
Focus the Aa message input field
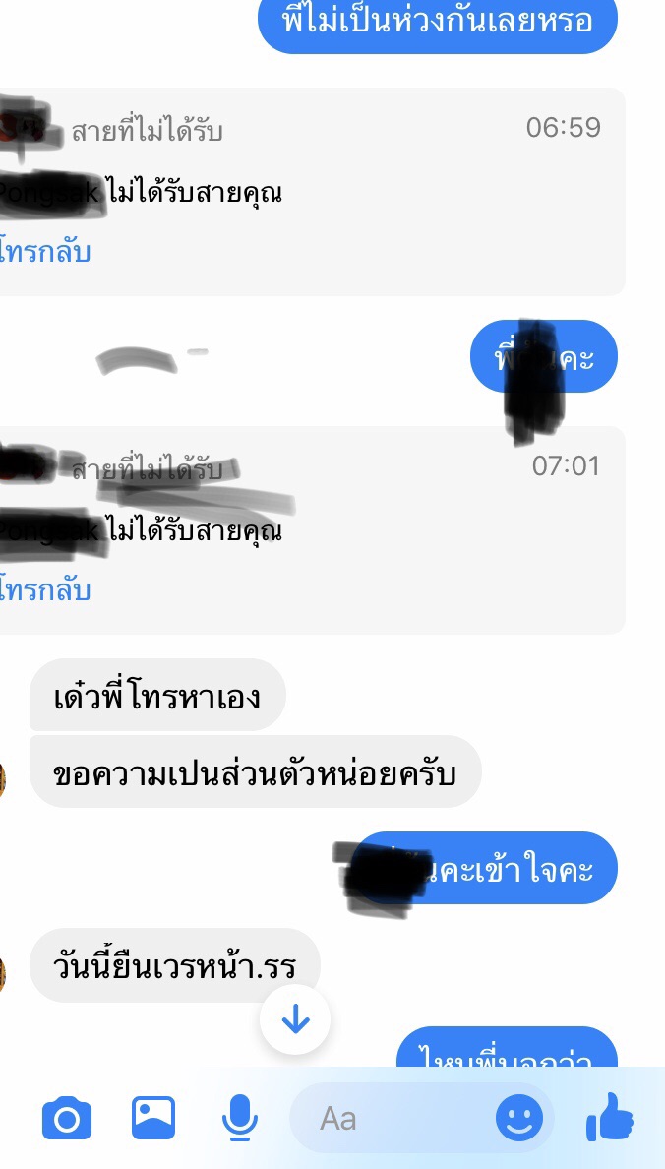click(x=421, y=1118)
